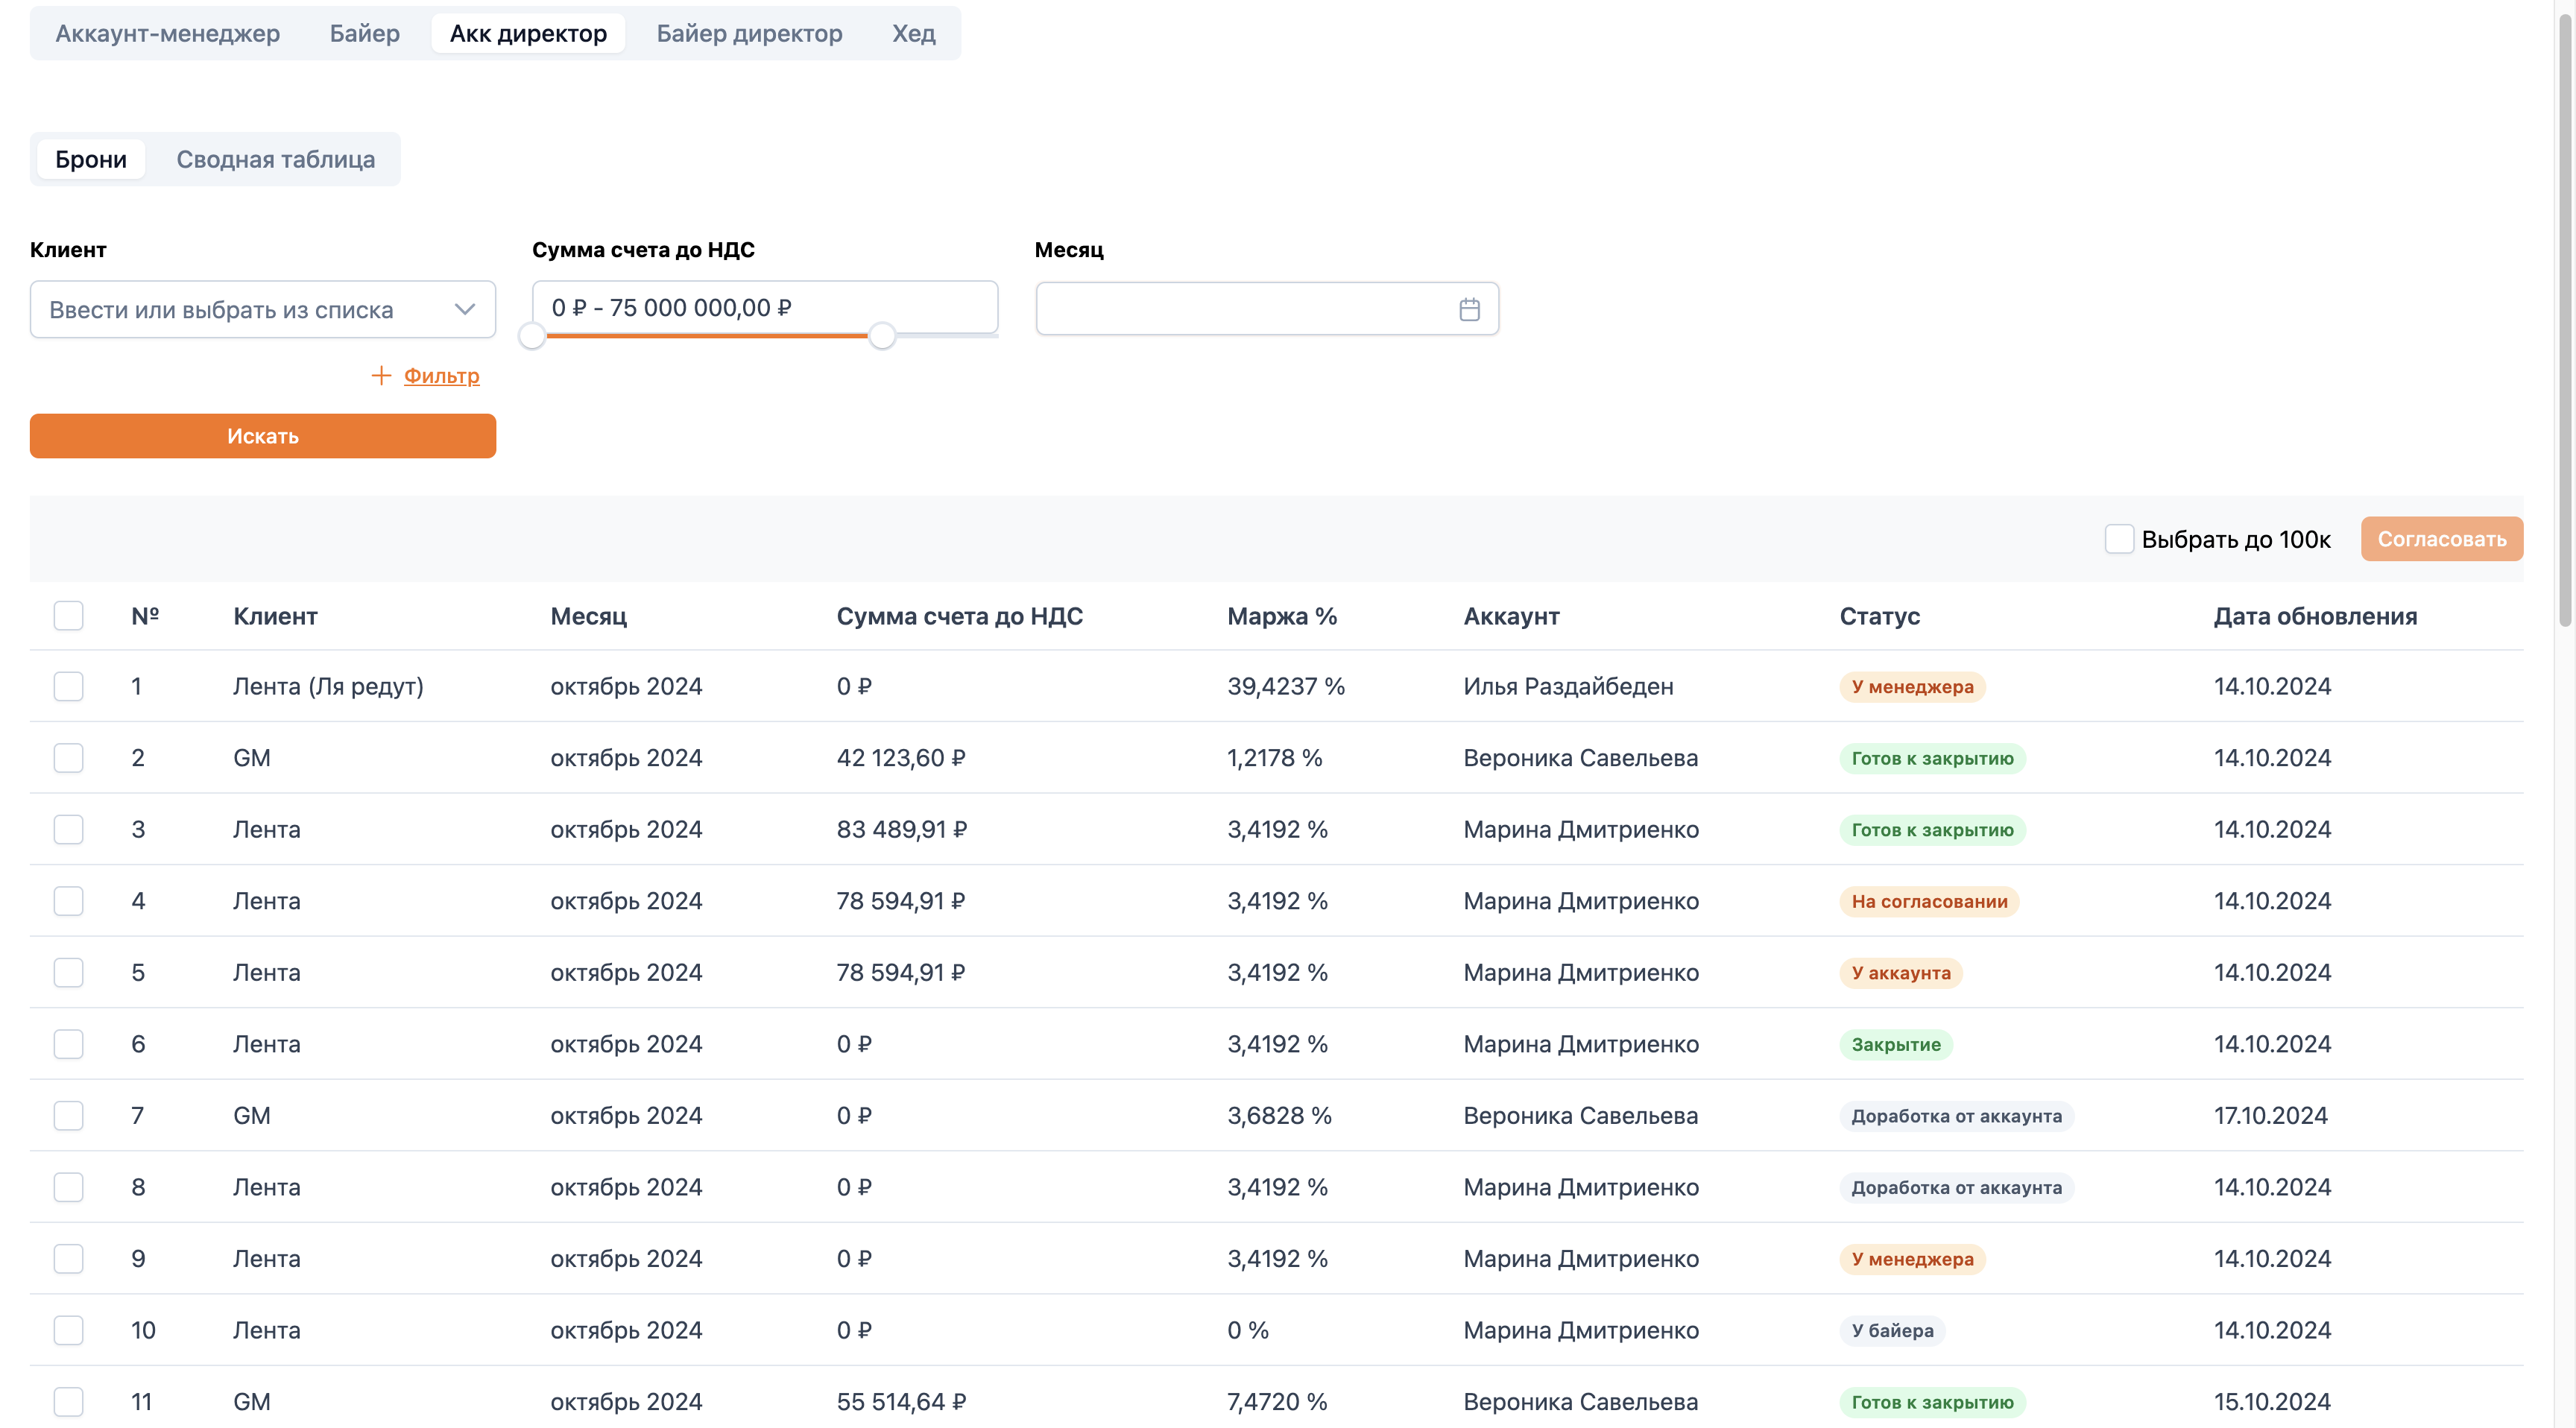Click the Согласовать button

click(2442, 539)
